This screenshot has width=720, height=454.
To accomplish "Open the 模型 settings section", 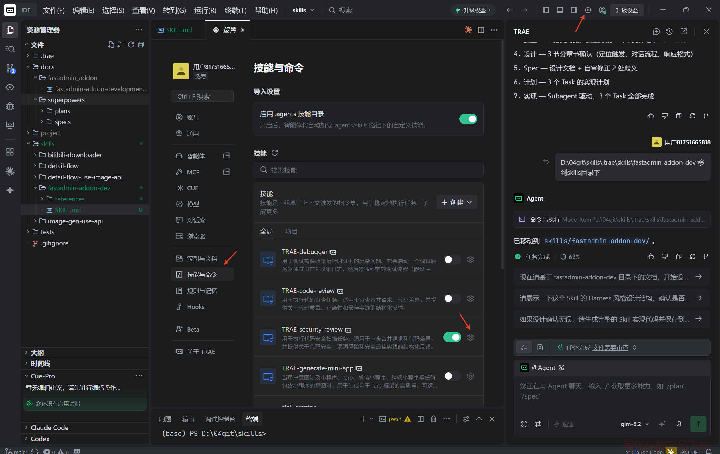I will coord(202,204).
